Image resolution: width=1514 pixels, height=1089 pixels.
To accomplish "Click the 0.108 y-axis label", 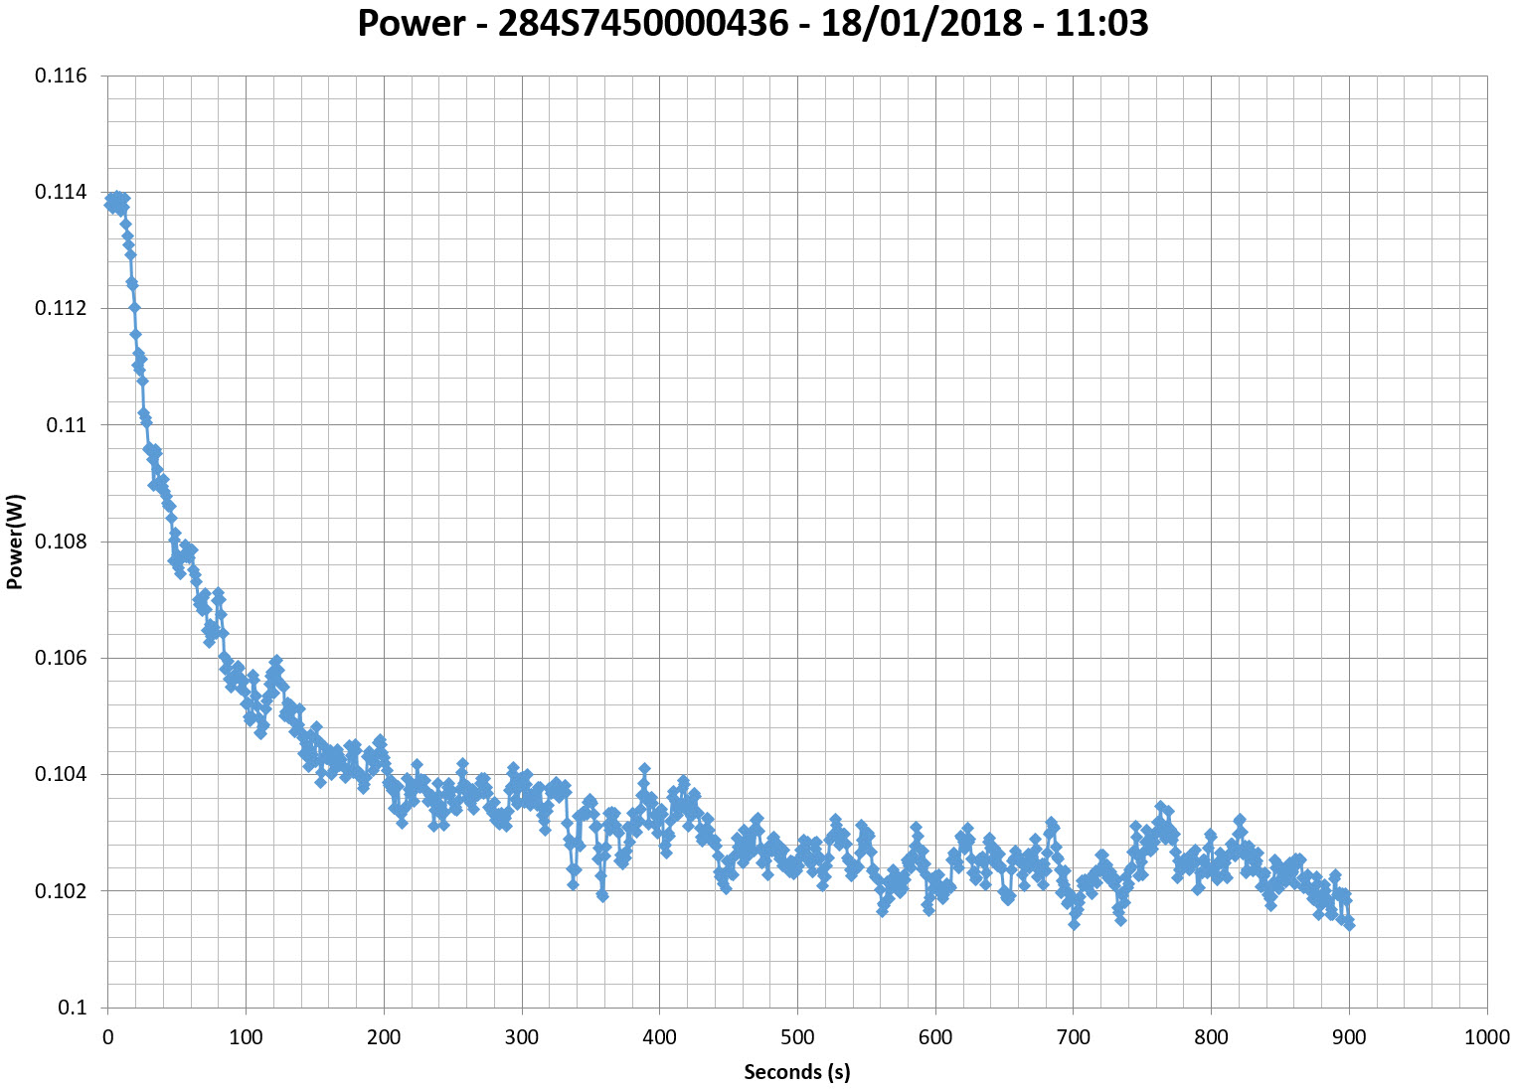I will [61, 542].
